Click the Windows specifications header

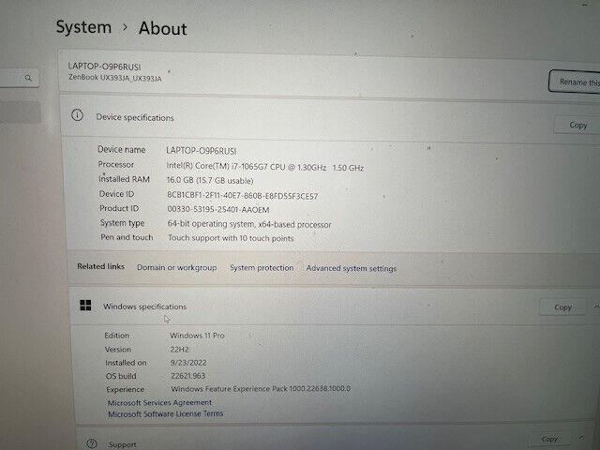(x=145, y=307)
